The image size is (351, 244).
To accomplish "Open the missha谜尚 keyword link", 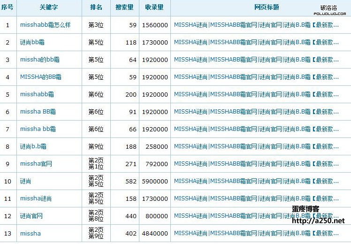I will tap(36, 198).
